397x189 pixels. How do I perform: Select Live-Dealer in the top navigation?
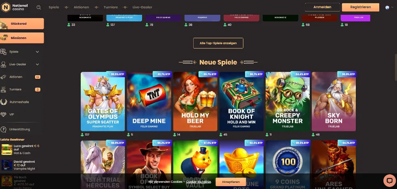[x=142, y=7]
